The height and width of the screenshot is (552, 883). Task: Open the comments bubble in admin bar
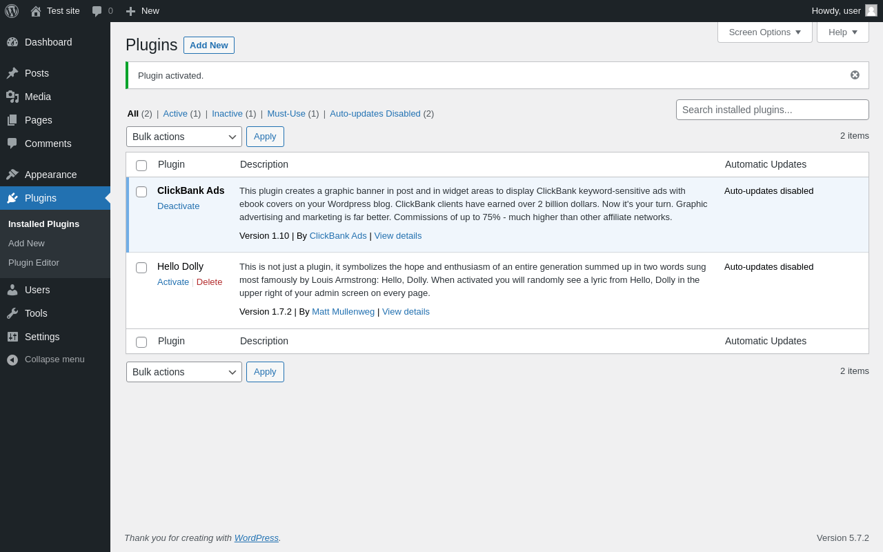click(x=97, y=11)
